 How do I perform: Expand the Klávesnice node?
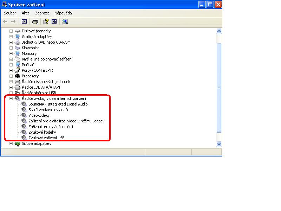pos(11,48)
